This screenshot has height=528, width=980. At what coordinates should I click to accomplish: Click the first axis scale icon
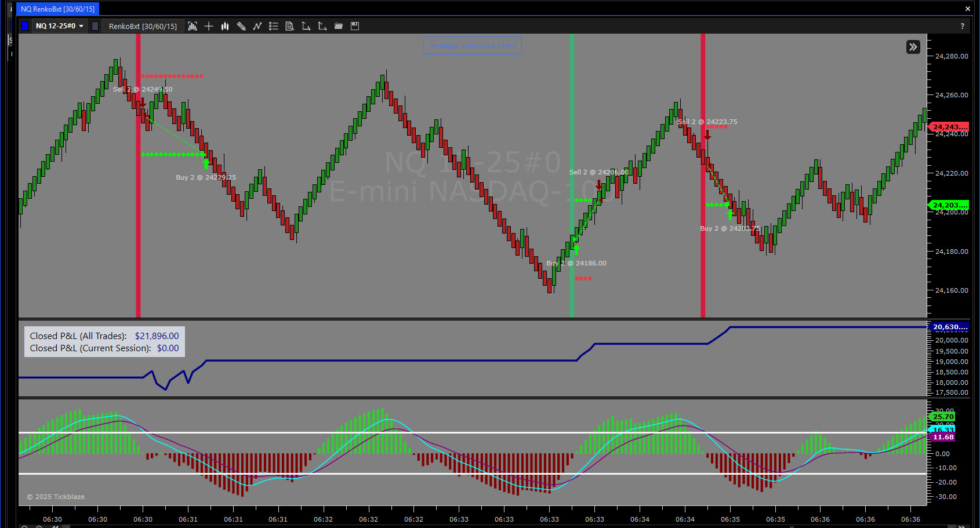tap(306, 26)
